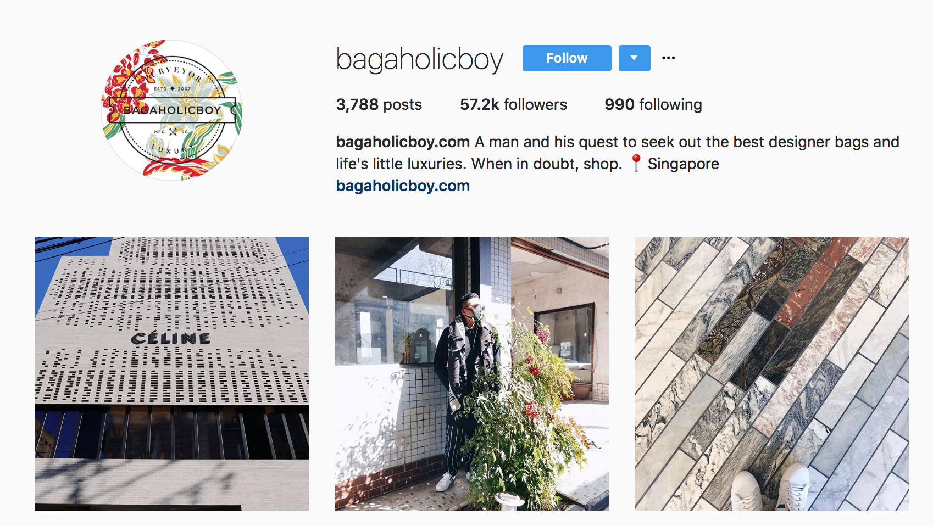The image size is (933, 526).
Task: Click the bio description text
Action: pos(618,153)
